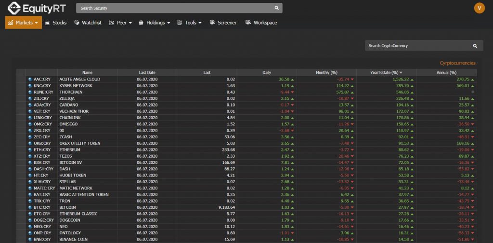The height and width of the screenshot is (243, 493).
Task: Click the globe icon for BNB:CRY
Action: click(30, 239)
